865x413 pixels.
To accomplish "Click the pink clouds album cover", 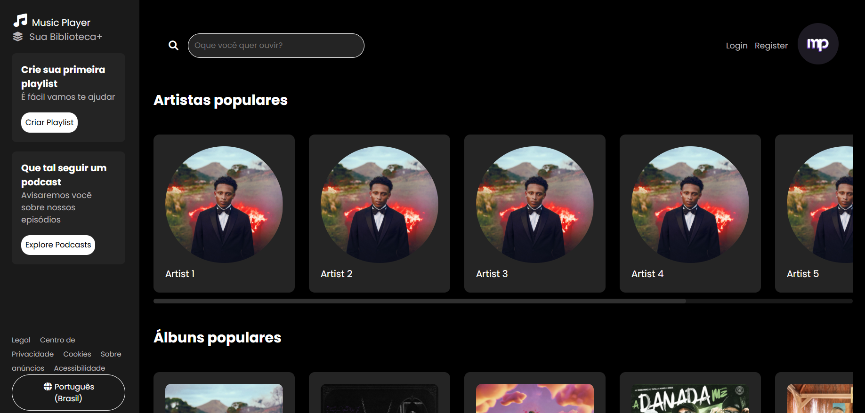I will (x=534, y=398).
